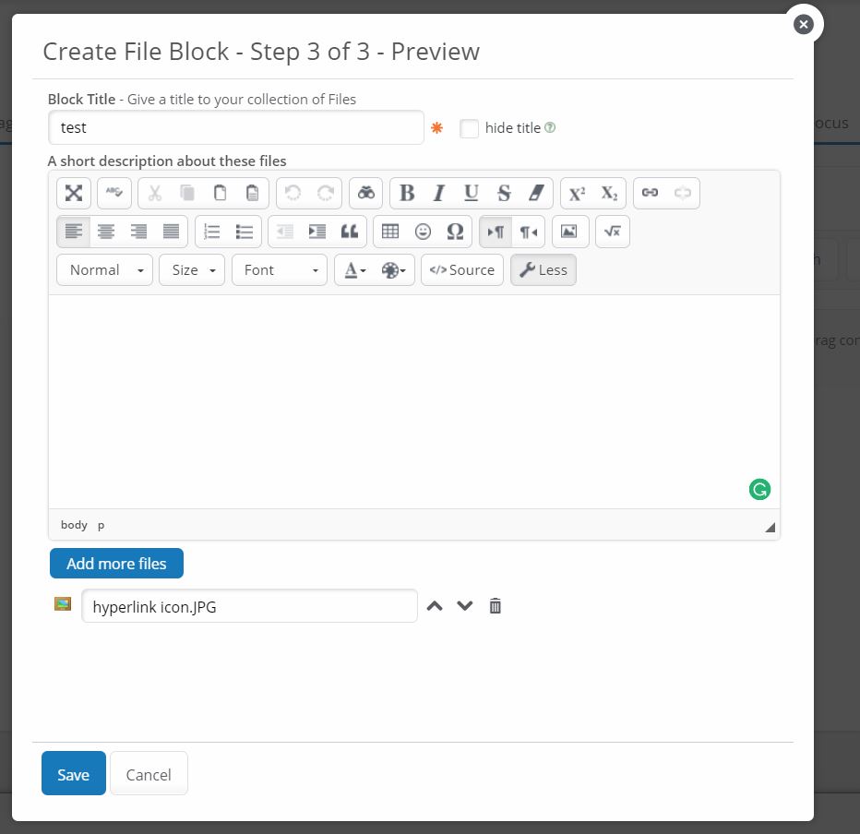Expand the Size dropdown
Screen dimensions: 860x834
(192, 270)
